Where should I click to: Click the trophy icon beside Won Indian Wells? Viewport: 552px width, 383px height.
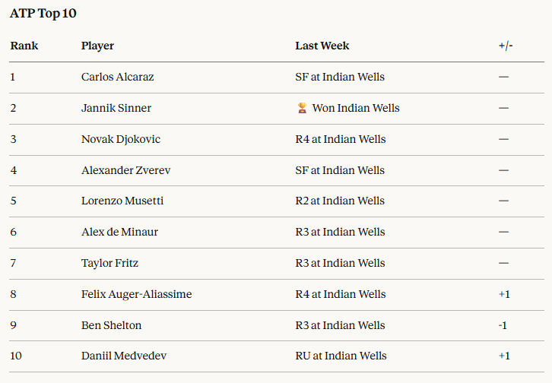(302, 108)
